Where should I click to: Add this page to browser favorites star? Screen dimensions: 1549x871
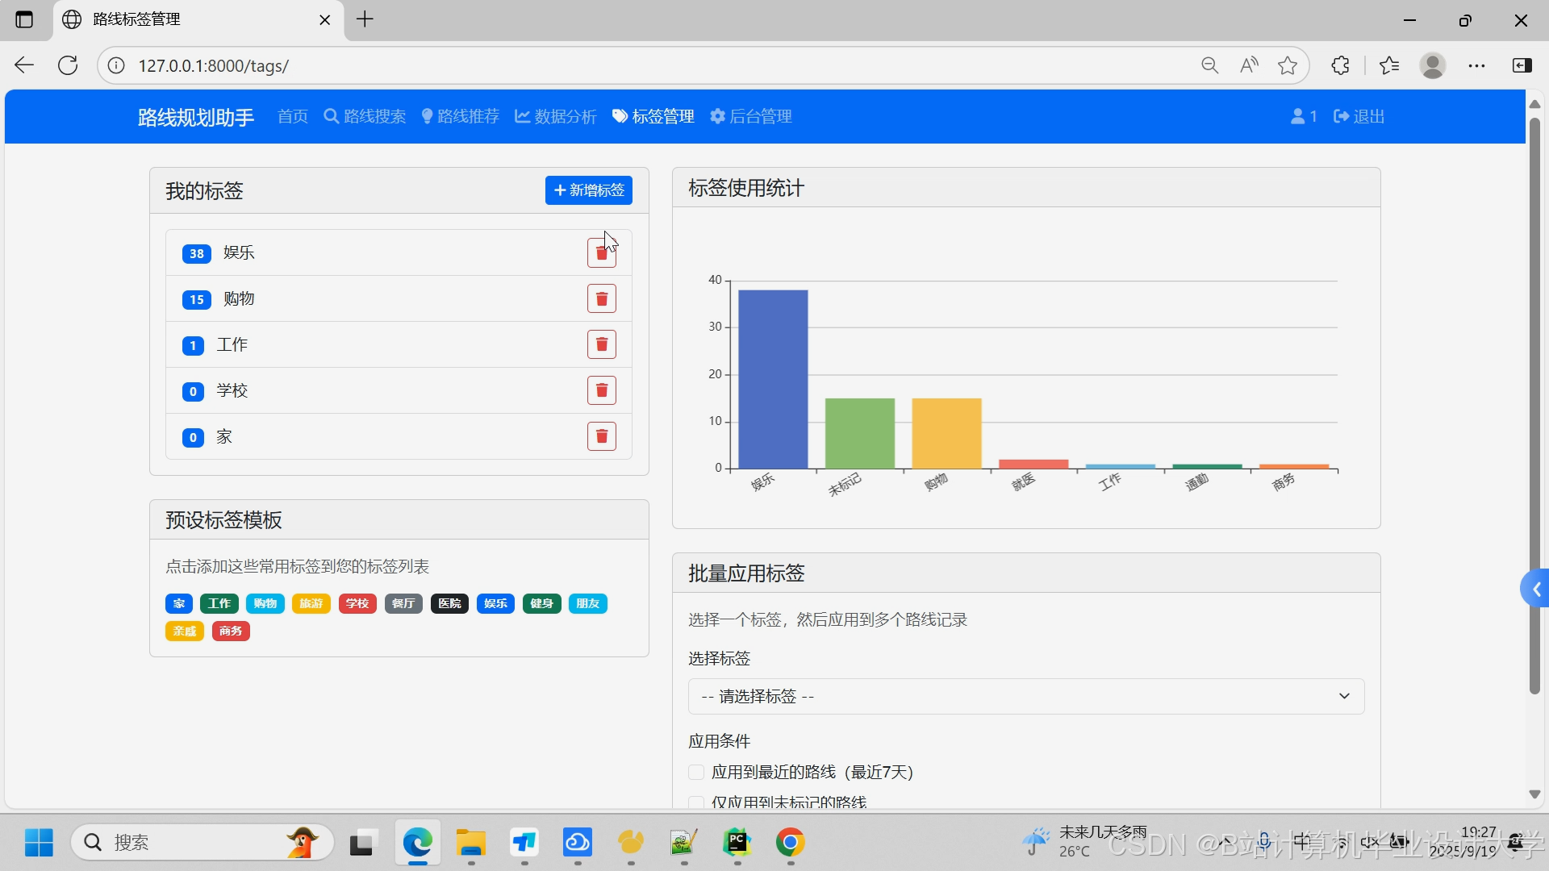click(1288, 65)
